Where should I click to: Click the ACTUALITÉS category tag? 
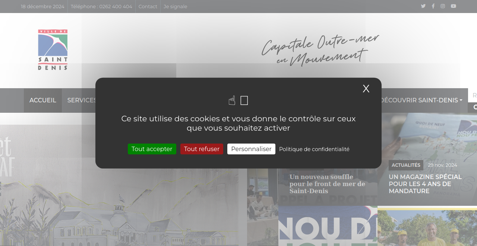406,165
